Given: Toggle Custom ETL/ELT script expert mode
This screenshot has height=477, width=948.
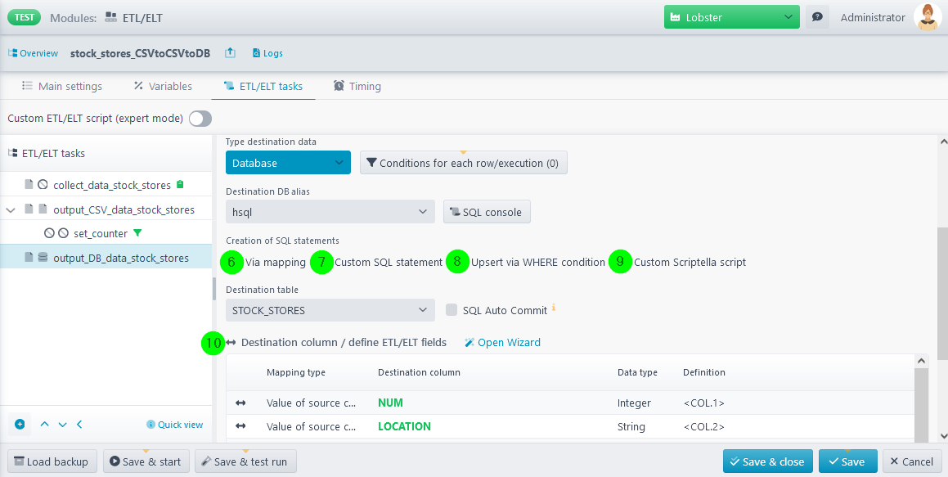Looking at the screenshot, I should 200,119.
